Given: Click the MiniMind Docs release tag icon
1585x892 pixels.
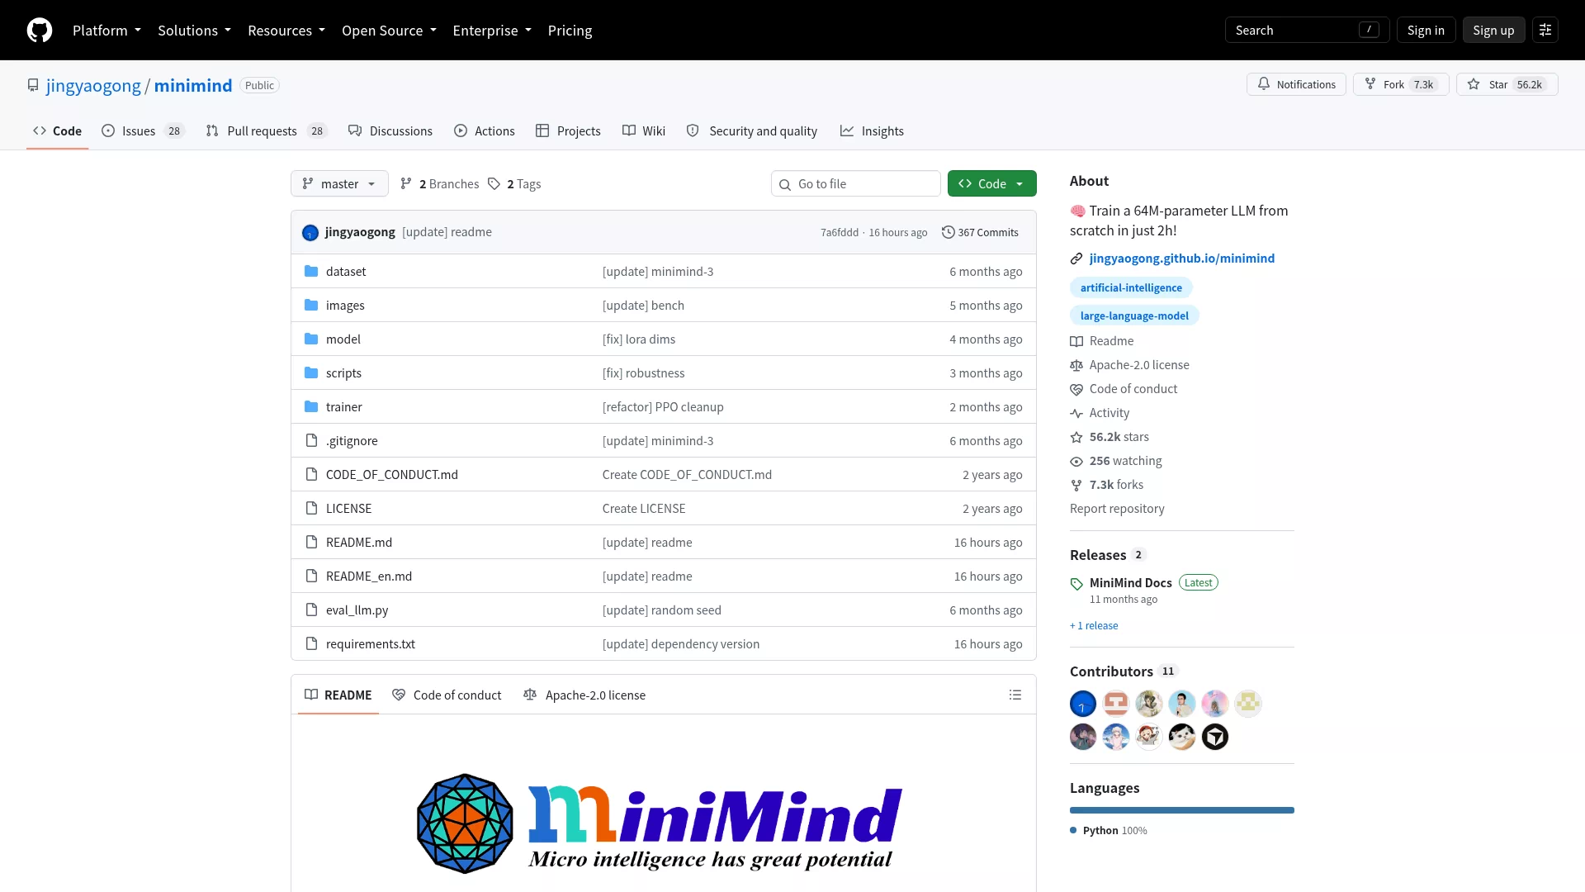Looking at the screenshot, I should (x=1076, y=584).
